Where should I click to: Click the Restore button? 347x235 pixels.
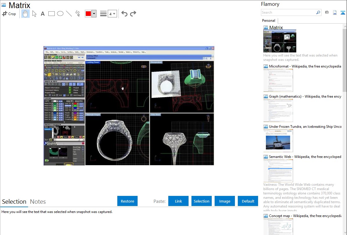point(127,201)
